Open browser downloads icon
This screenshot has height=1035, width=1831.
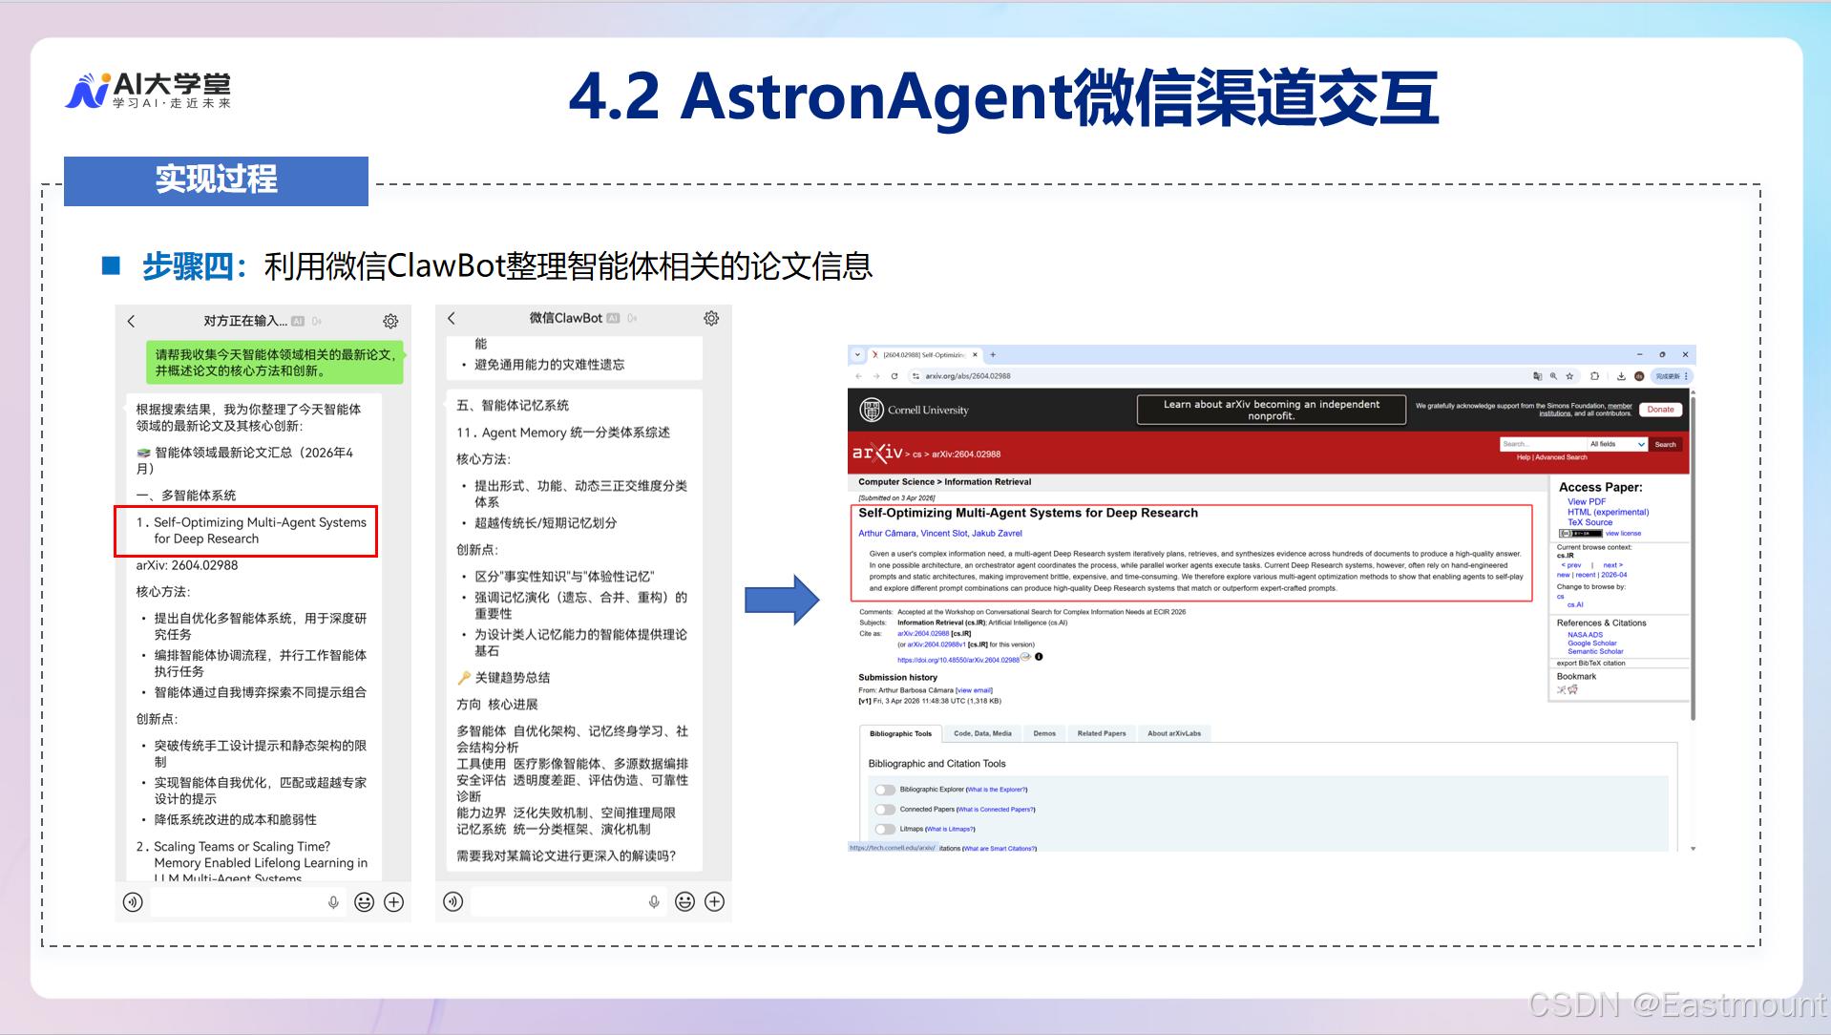click(1621, 376)
